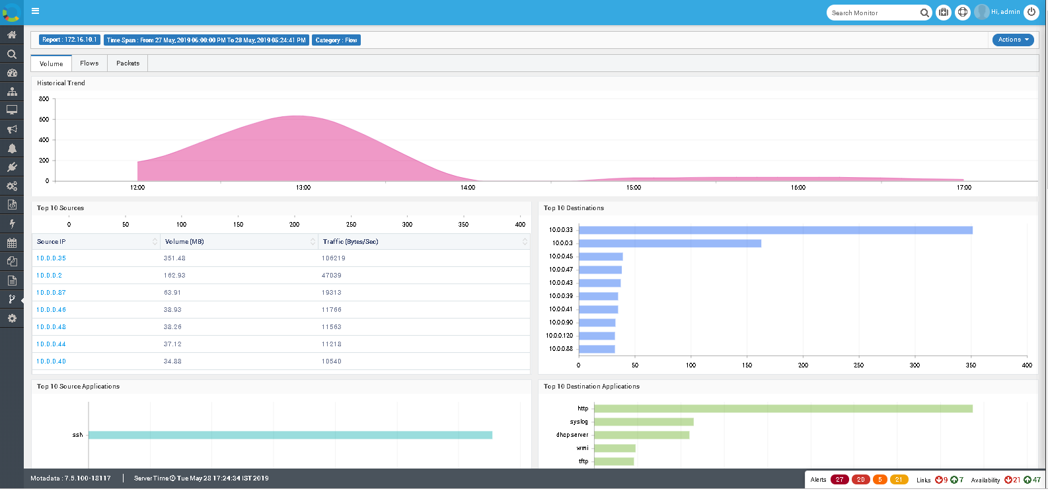Open the Topology hierarchy icon in sidebar
The height and width of the screenshot is (491, 1048).
(x=12, y=91)
